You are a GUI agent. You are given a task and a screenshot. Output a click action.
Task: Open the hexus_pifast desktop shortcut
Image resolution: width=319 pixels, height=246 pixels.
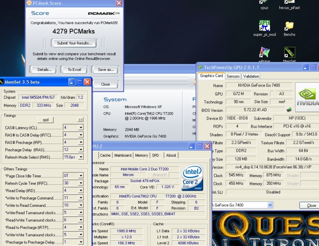click(289, 4)
